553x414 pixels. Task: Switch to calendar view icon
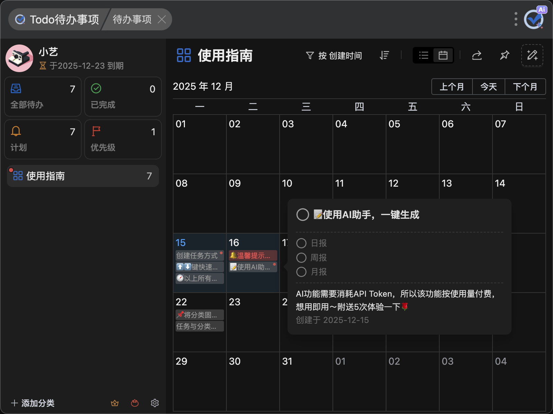443,55
